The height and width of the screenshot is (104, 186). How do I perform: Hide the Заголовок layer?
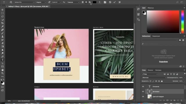tap(143, 92)
